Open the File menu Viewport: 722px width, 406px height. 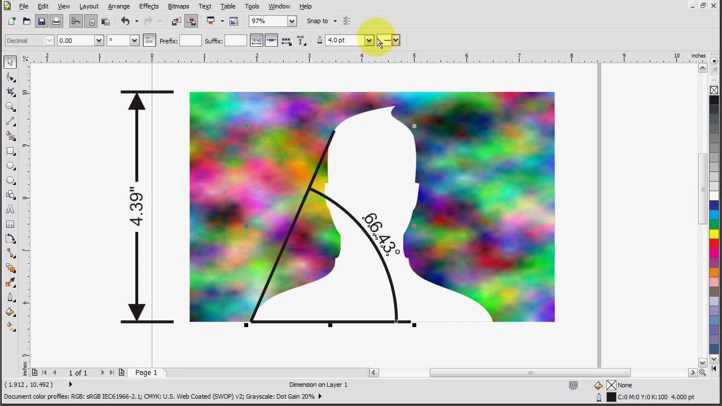(24, 6)
